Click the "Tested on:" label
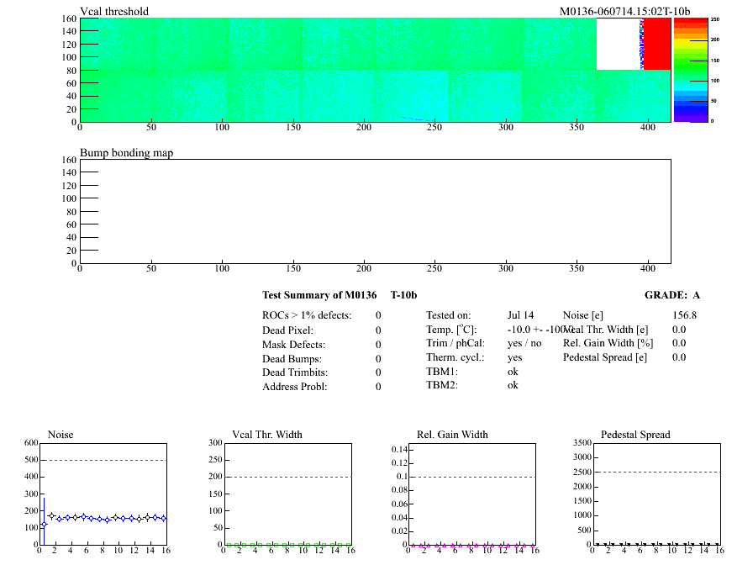The width and height of the screenshot is (753, 565). [449, 315]
